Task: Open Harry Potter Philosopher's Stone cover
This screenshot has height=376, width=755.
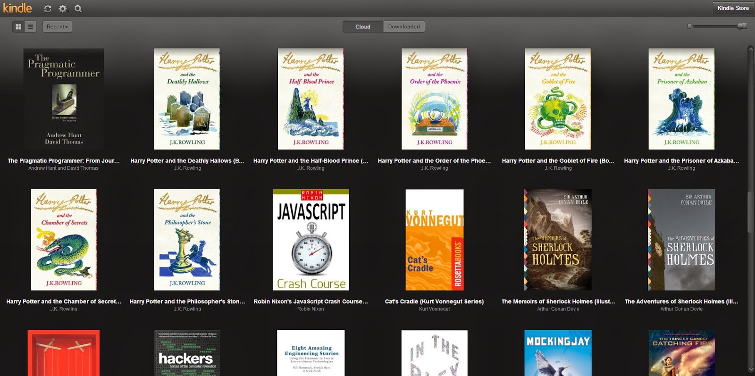Action: click(x=187, y=240)
